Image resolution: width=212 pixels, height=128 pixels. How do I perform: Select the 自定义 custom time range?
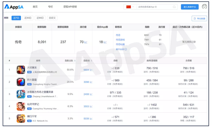(x=52, y=18)
